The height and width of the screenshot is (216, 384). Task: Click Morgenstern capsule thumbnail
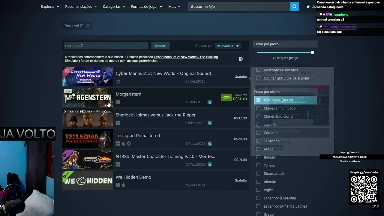click(88, 97)
